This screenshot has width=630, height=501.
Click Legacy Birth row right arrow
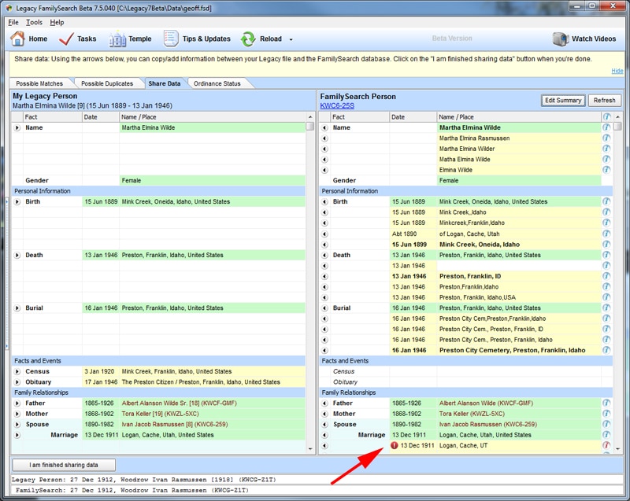pyautogui.click(x=17, y=202)
